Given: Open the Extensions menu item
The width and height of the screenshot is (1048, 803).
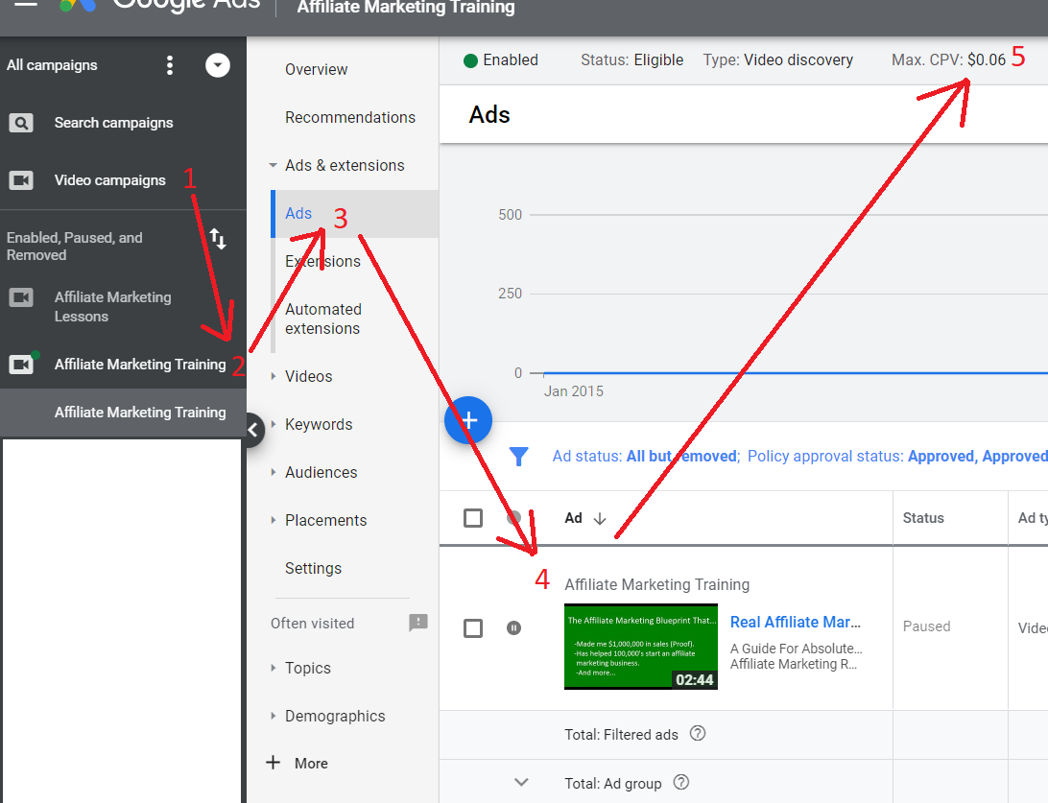Looking at the screenshot, I should 322,261.
